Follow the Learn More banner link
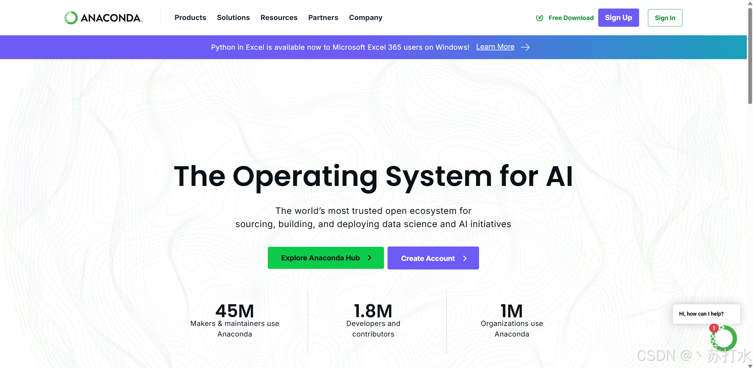Viewport: 753px width, 368px height. coord(495,47)
